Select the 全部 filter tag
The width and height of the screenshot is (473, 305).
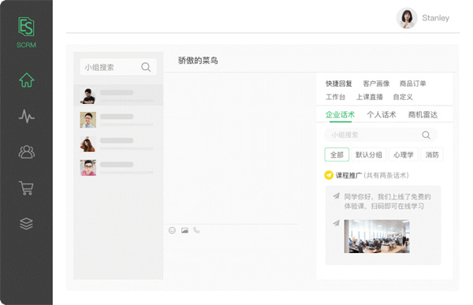pos(337,154)
